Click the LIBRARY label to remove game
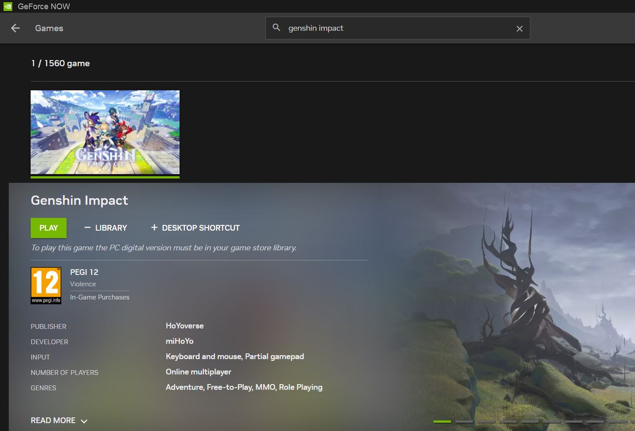This screenshot has width=635, height=431. [x=111, y=228]
